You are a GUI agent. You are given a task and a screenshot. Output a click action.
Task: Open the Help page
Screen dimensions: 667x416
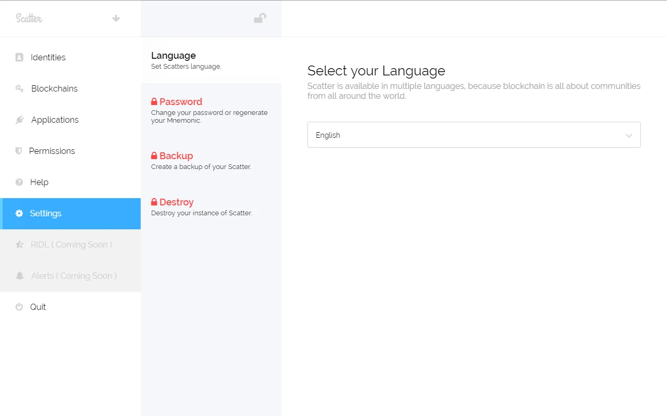pyautogui.click(x=70, y=182)
